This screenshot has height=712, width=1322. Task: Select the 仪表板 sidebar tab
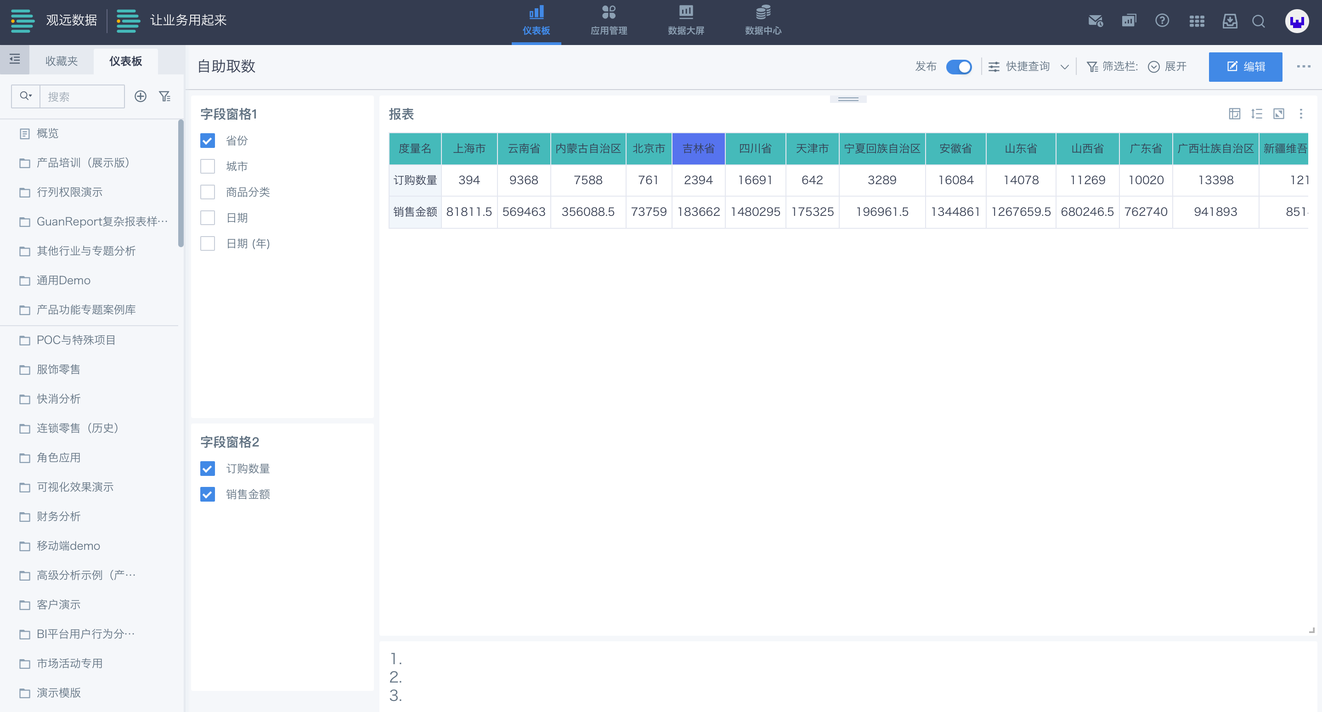tap(126, 61)
